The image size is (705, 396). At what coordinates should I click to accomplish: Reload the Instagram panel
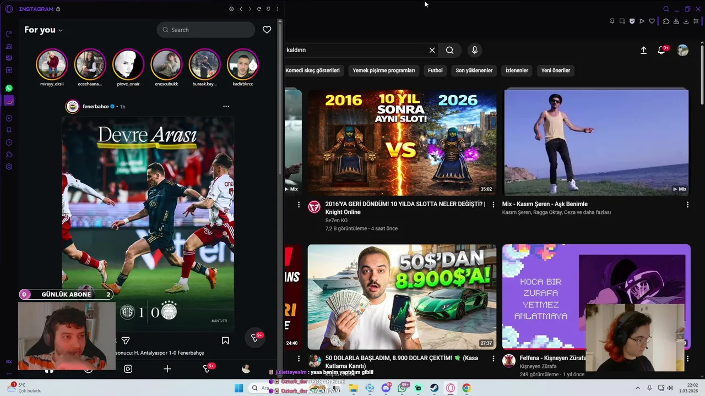(x=259, y=9)
